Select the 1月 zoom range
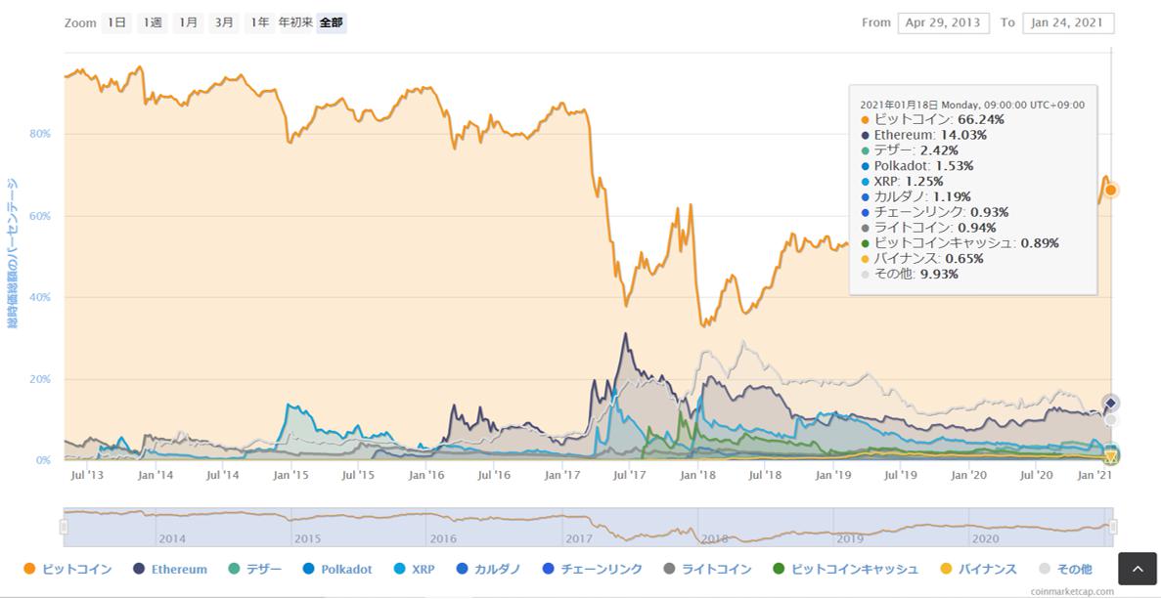Image resolution: width=1161 pixels, height=599 pixels. click(188, 22)
